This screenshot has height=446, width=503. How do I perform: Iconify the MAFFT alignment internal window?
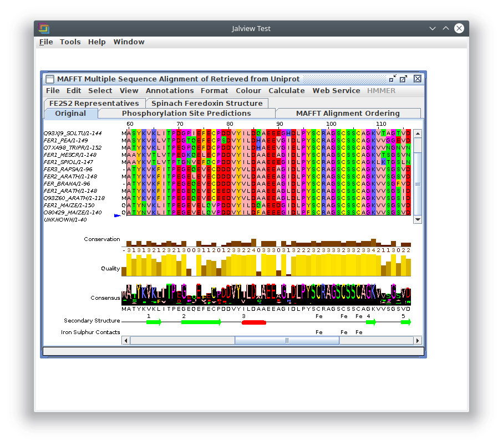click(x=393, y=79)
